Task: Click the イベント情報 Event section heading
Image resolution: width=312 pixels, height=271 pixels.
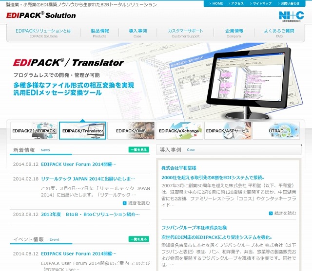Action: point(36,239)
